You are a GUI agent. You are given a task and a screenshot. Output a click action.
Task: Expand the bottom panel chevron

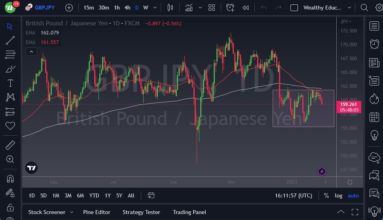click(341, 212)
